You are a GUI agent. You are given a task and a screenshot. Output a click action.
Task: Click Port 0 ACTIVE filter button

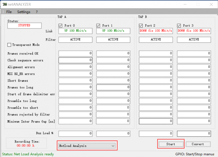75,40
